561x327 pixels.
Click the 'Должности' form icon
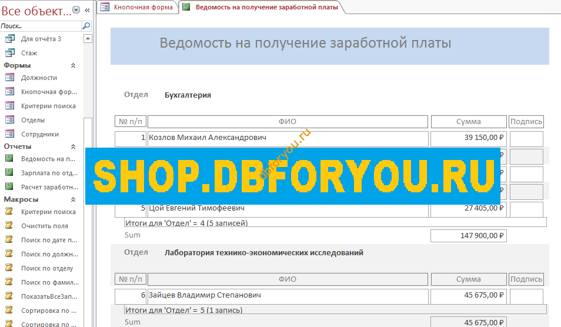(x=9, y=77)
